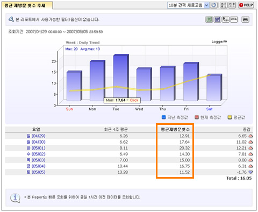The image size is (258, 212).
Task: Click the 조회기간 date range text
Action: pyautogui.click(x=55, y=32)
